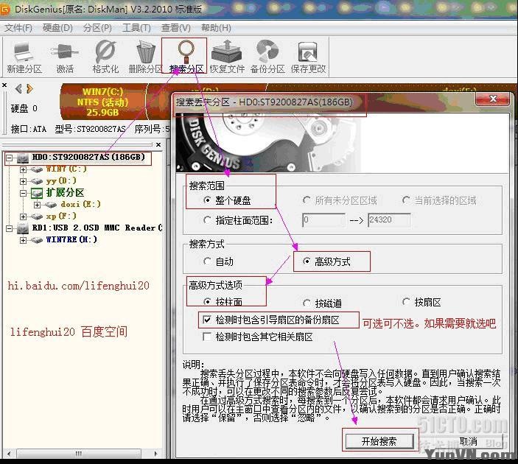518x464 pixels.
Task: Select the 扩展分区 icon in tree
Action: pos(37,193)
